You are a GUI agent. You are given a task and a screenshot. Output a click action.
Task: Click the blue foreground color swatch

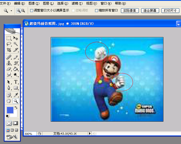tap(10, 110)
